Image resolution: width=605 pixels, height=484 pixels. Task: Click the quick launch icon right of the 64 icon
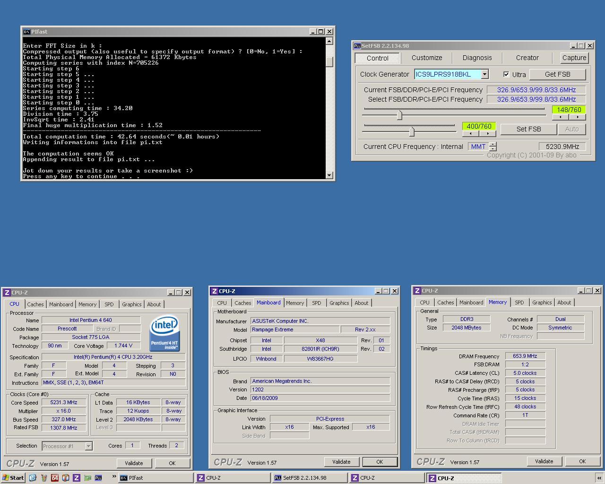(x=66, y=478)
